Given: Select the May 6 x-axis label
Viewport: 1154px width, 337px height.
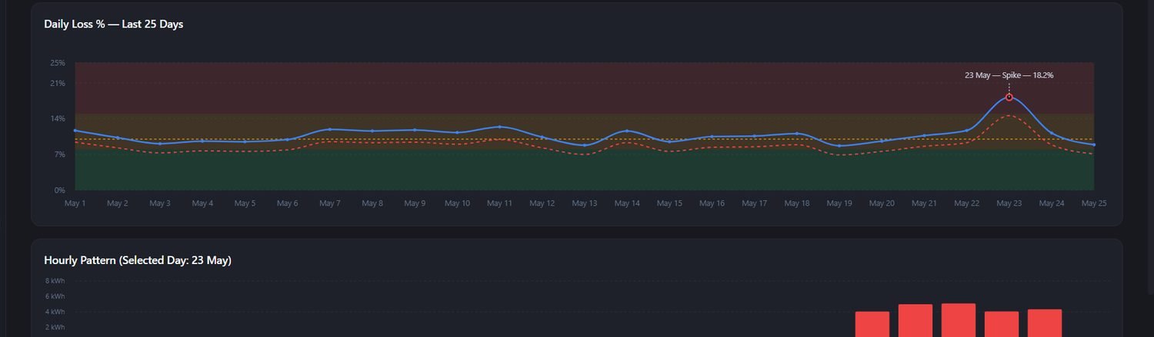Looking at the screenshot, I should pos(287,203).
